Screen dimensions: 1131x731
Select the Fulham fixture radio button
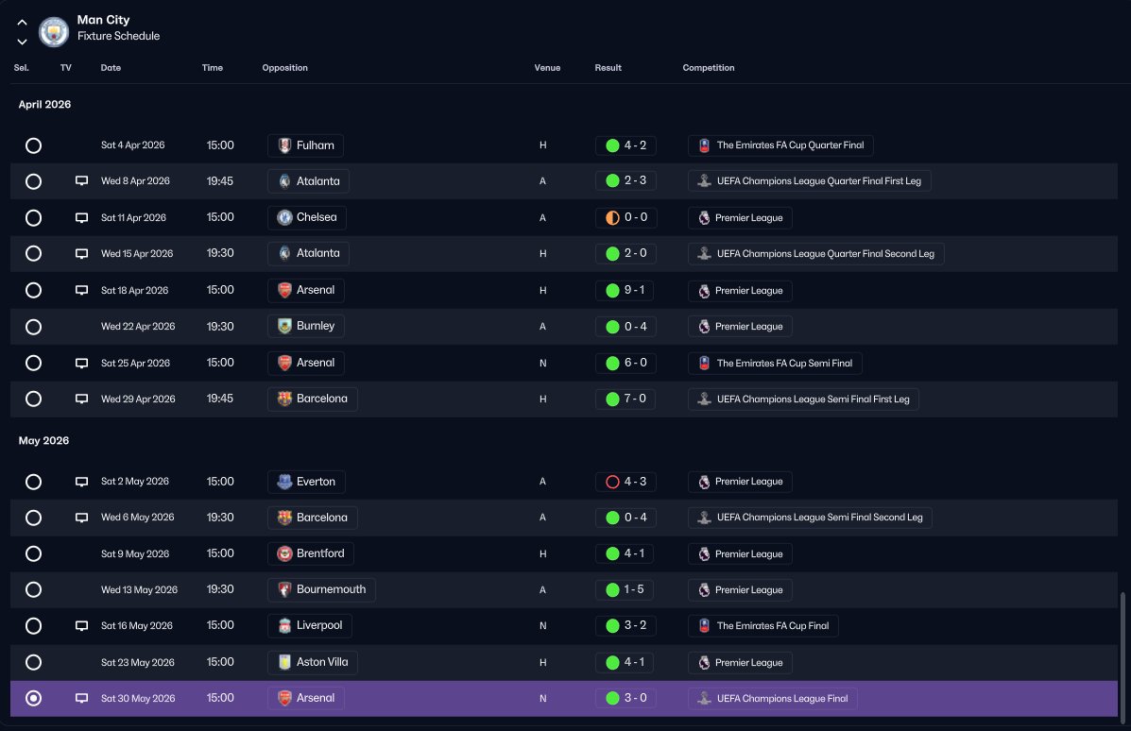pyautogui.click(x=33, y=145)
